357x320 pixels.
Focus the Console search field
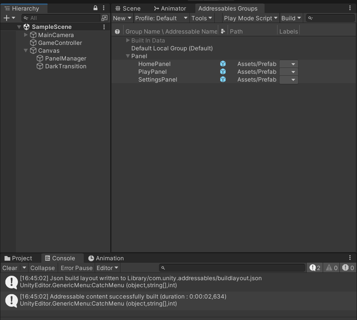coord(232,268)
